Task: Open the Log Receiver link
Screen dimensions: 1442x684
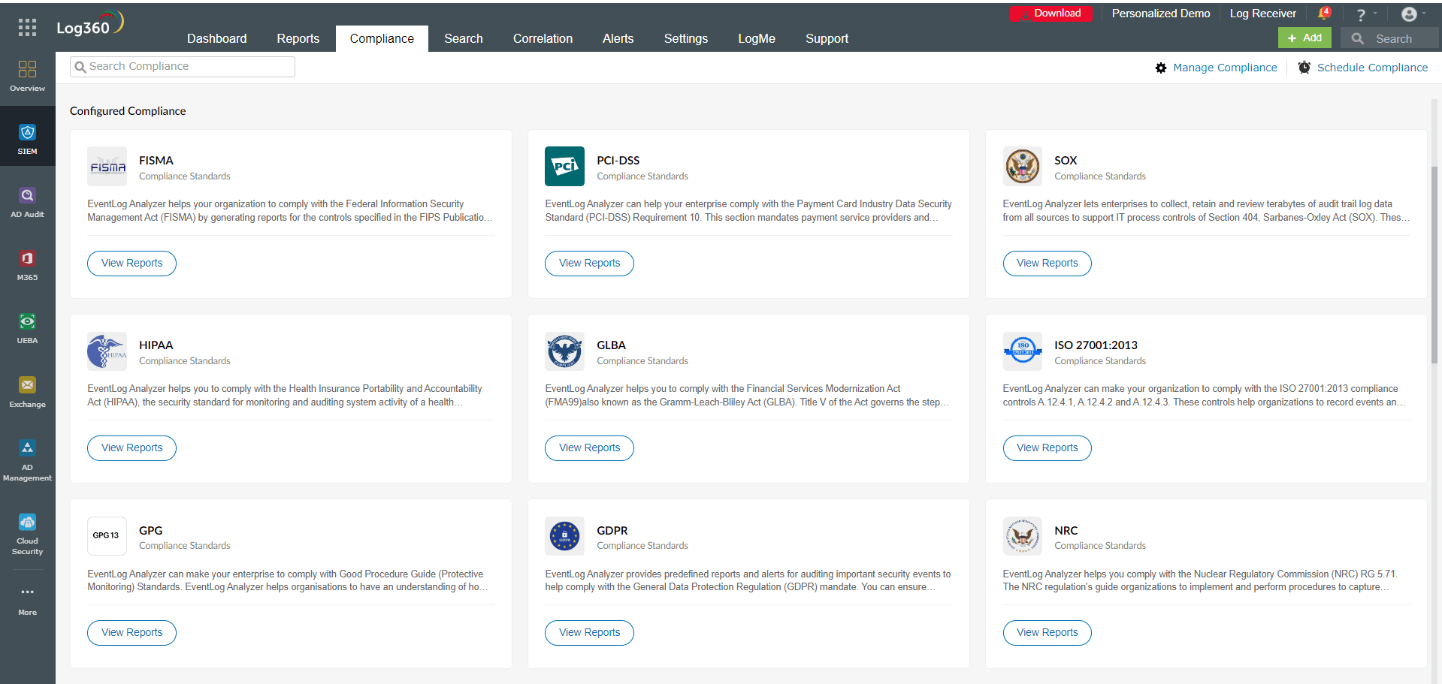Action: pyautogui.click(x=1262, y=14)
